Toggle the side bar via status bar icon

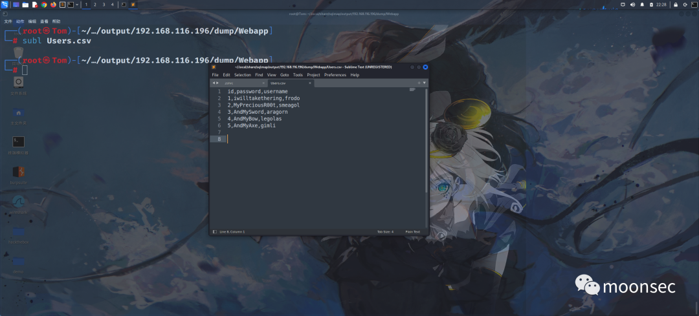click(215, 232)
